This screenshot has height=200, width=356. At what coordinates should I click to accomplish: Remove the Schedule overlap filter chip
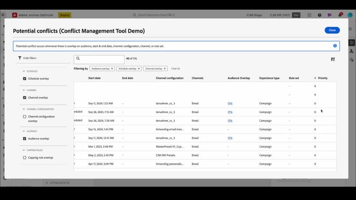pyautogui.click(x=139, y=68)
